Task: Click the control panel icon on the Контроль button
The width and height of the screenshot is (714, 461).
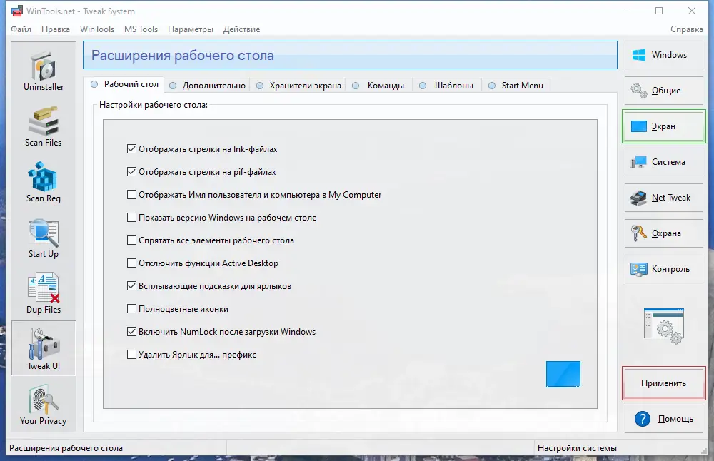Action: tap(639, 269)
